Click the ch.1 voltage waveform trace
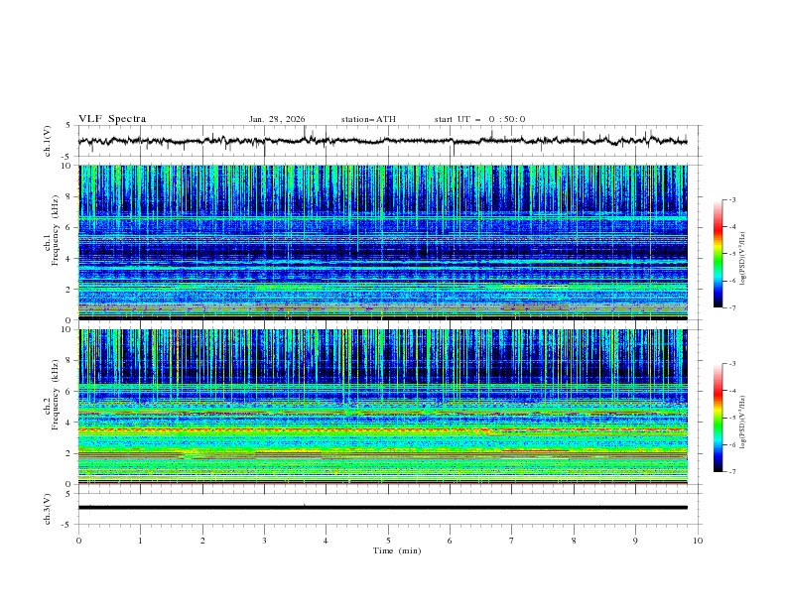The width and height of the screenshot is (786, 607). tap(382, 141)
